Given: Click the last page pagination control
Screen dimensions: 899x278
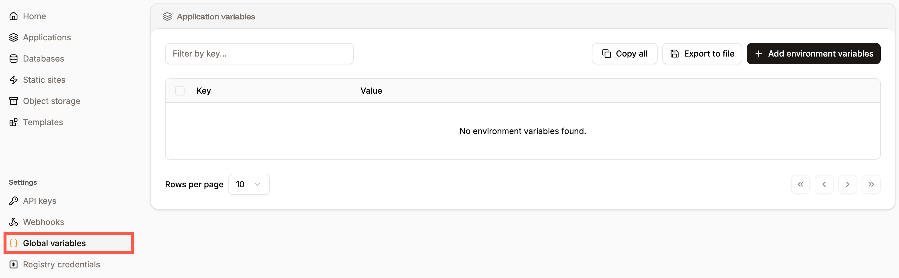Looking at the screenshot, I should pyautogui.click(x=871, y=184).
